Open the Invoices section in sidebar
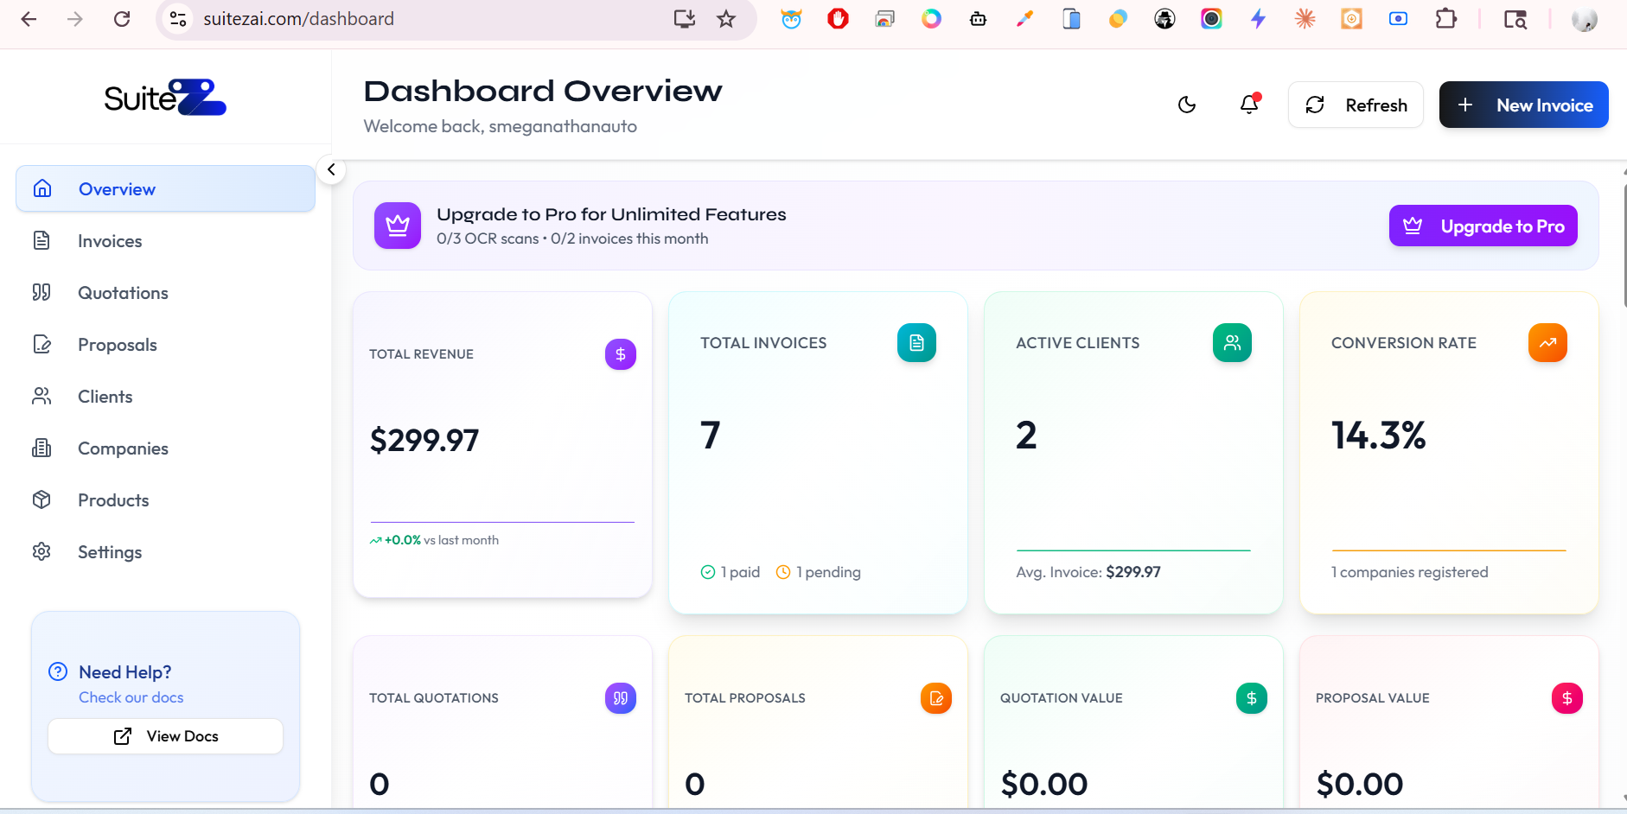The image size is (1627, 814). coord(109,241)
